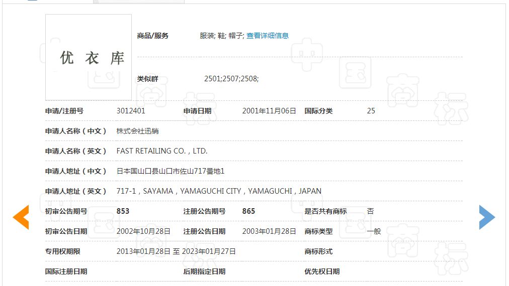The width and height of the screenshot is (509, 286).
Task: Go to next trademark with blue arrow
Action: tap(487, 217)
